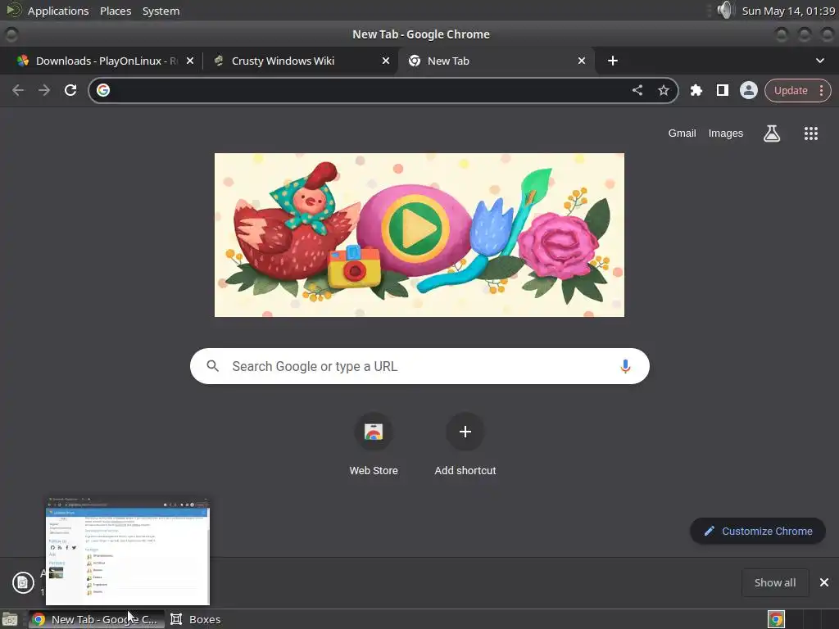Close the Crusty Windows Wiki tab
839x629 pixels.
pos(386,61)
